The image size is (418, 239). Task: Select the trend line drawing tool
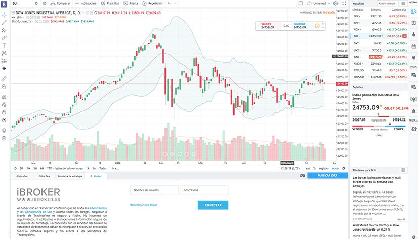(4, 23)
